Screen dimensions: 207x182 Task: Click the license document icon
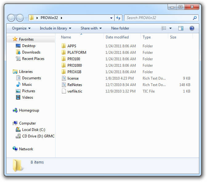point(64,78)
